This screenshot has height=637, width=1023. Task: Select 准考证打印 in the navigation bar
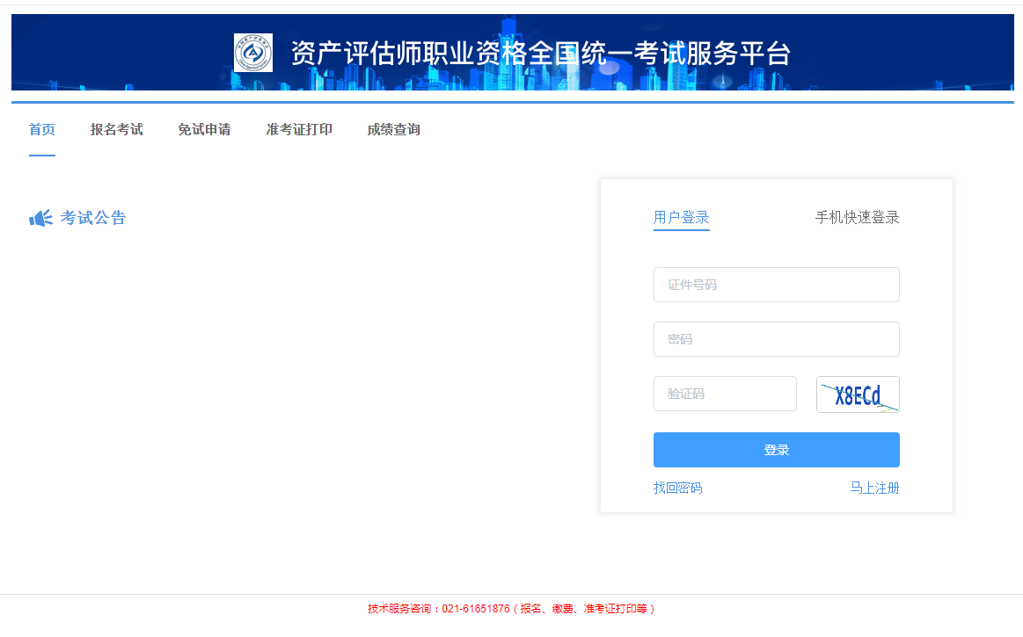[299, 130]
